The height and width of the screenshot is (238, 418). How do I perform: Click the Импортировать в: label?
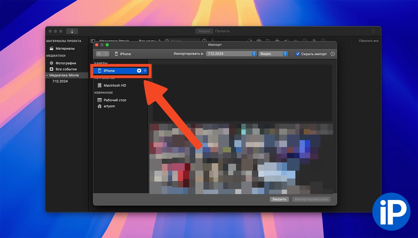(x=189, y=54)
